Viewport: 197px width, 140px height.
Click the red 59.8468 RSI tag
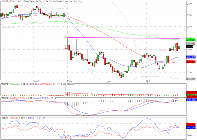(x=191, y=125)
